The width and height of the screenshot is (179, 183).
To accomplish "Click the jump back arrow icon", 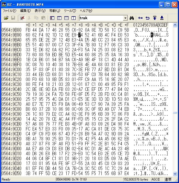I will [x=147, y=18].
